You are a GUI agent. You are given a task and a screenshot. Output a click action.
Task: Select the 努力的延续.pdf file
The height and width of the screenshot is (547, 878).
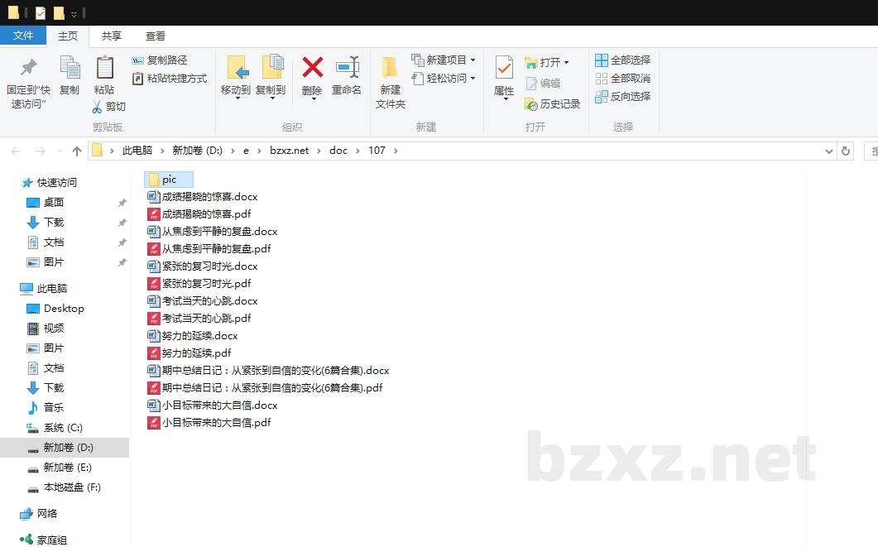click(x=196, y=353)
